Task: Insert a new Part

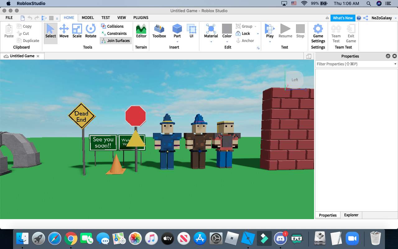Action: pyautogui.click(x=177, y=31)
